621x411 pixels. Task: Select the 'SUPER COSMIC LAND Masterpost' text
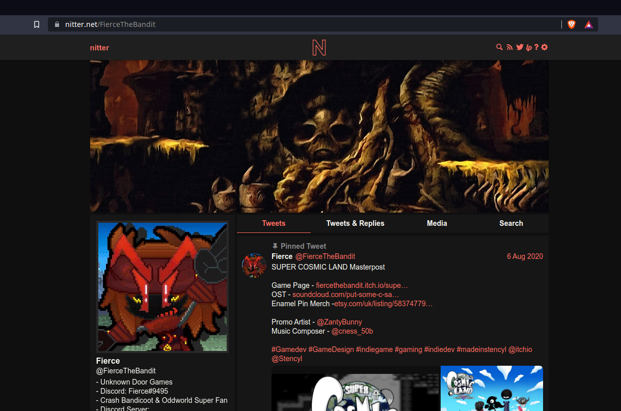point(328,267)
